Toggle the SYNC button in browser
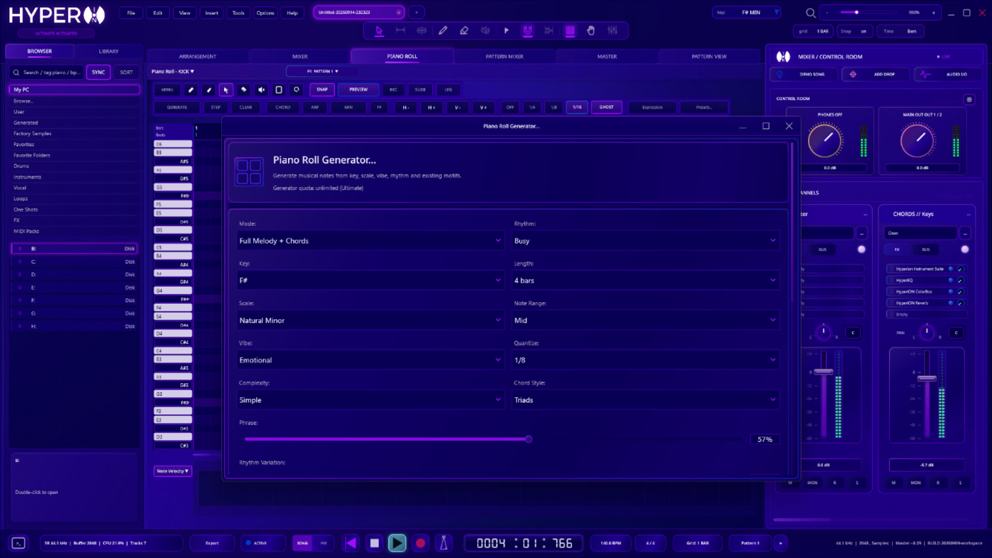This screenshot has width=992, height=558. coord(98,72)
